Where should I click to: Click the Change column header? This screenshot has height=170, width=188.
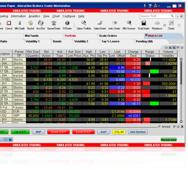[x=133, y=52]
